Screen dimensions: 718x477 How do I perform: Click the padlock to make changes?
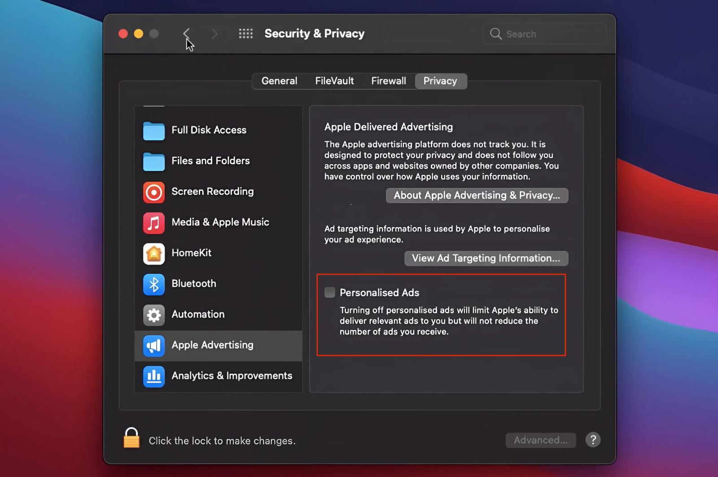(x=131, y=438)
